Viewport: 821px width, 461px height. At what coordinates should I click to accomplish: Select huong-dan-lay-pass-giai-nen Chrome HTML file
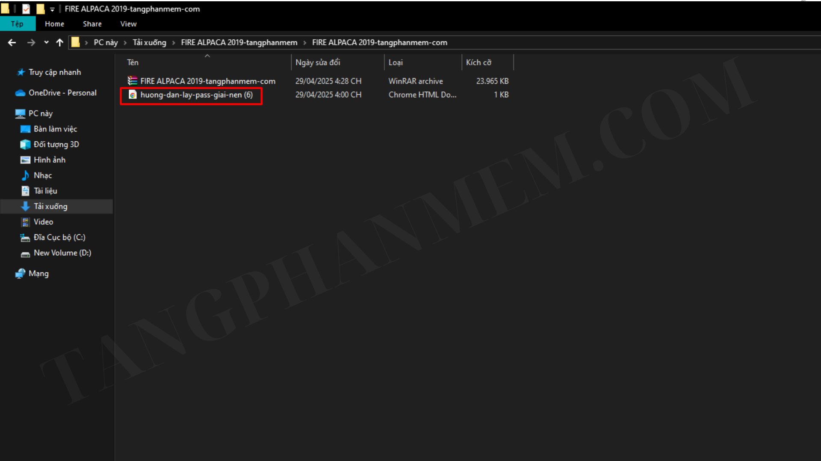[196, 95]
